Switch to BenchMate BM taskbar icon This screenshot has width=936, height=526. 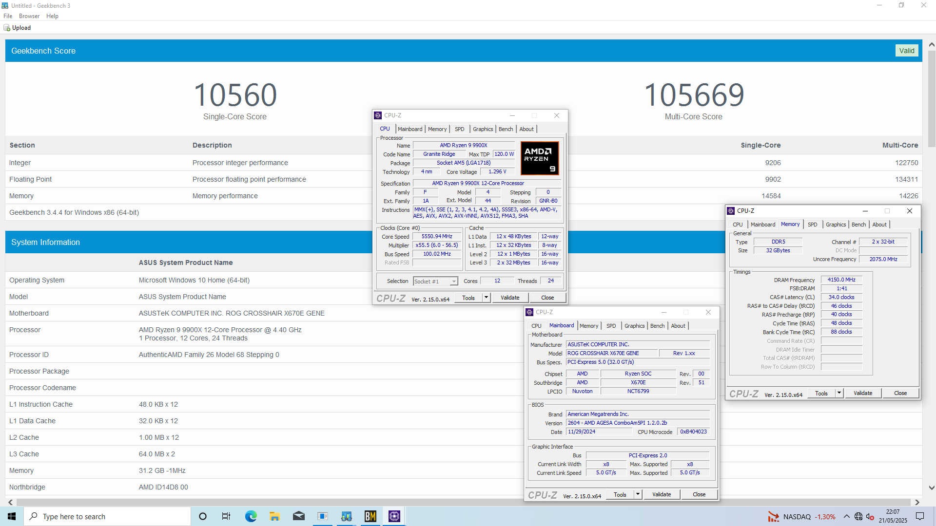tap(370, 516)
